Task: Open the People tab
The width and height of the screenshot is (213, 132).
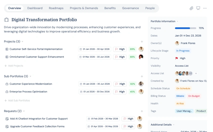Action: pyautogui.click(x=150, y=8)
